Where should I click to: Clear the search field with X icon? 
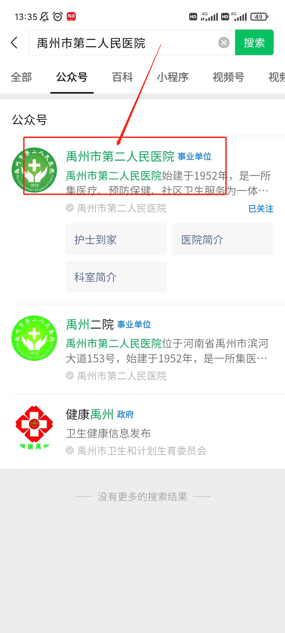[x=224, y=42]
